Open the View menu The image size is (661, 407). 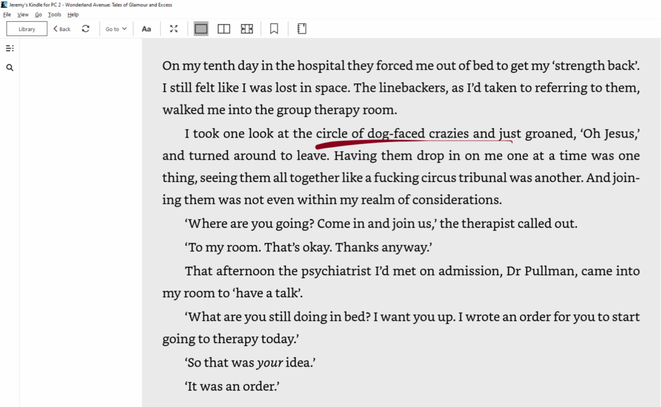pyautogui.click(x=23, y=14)
